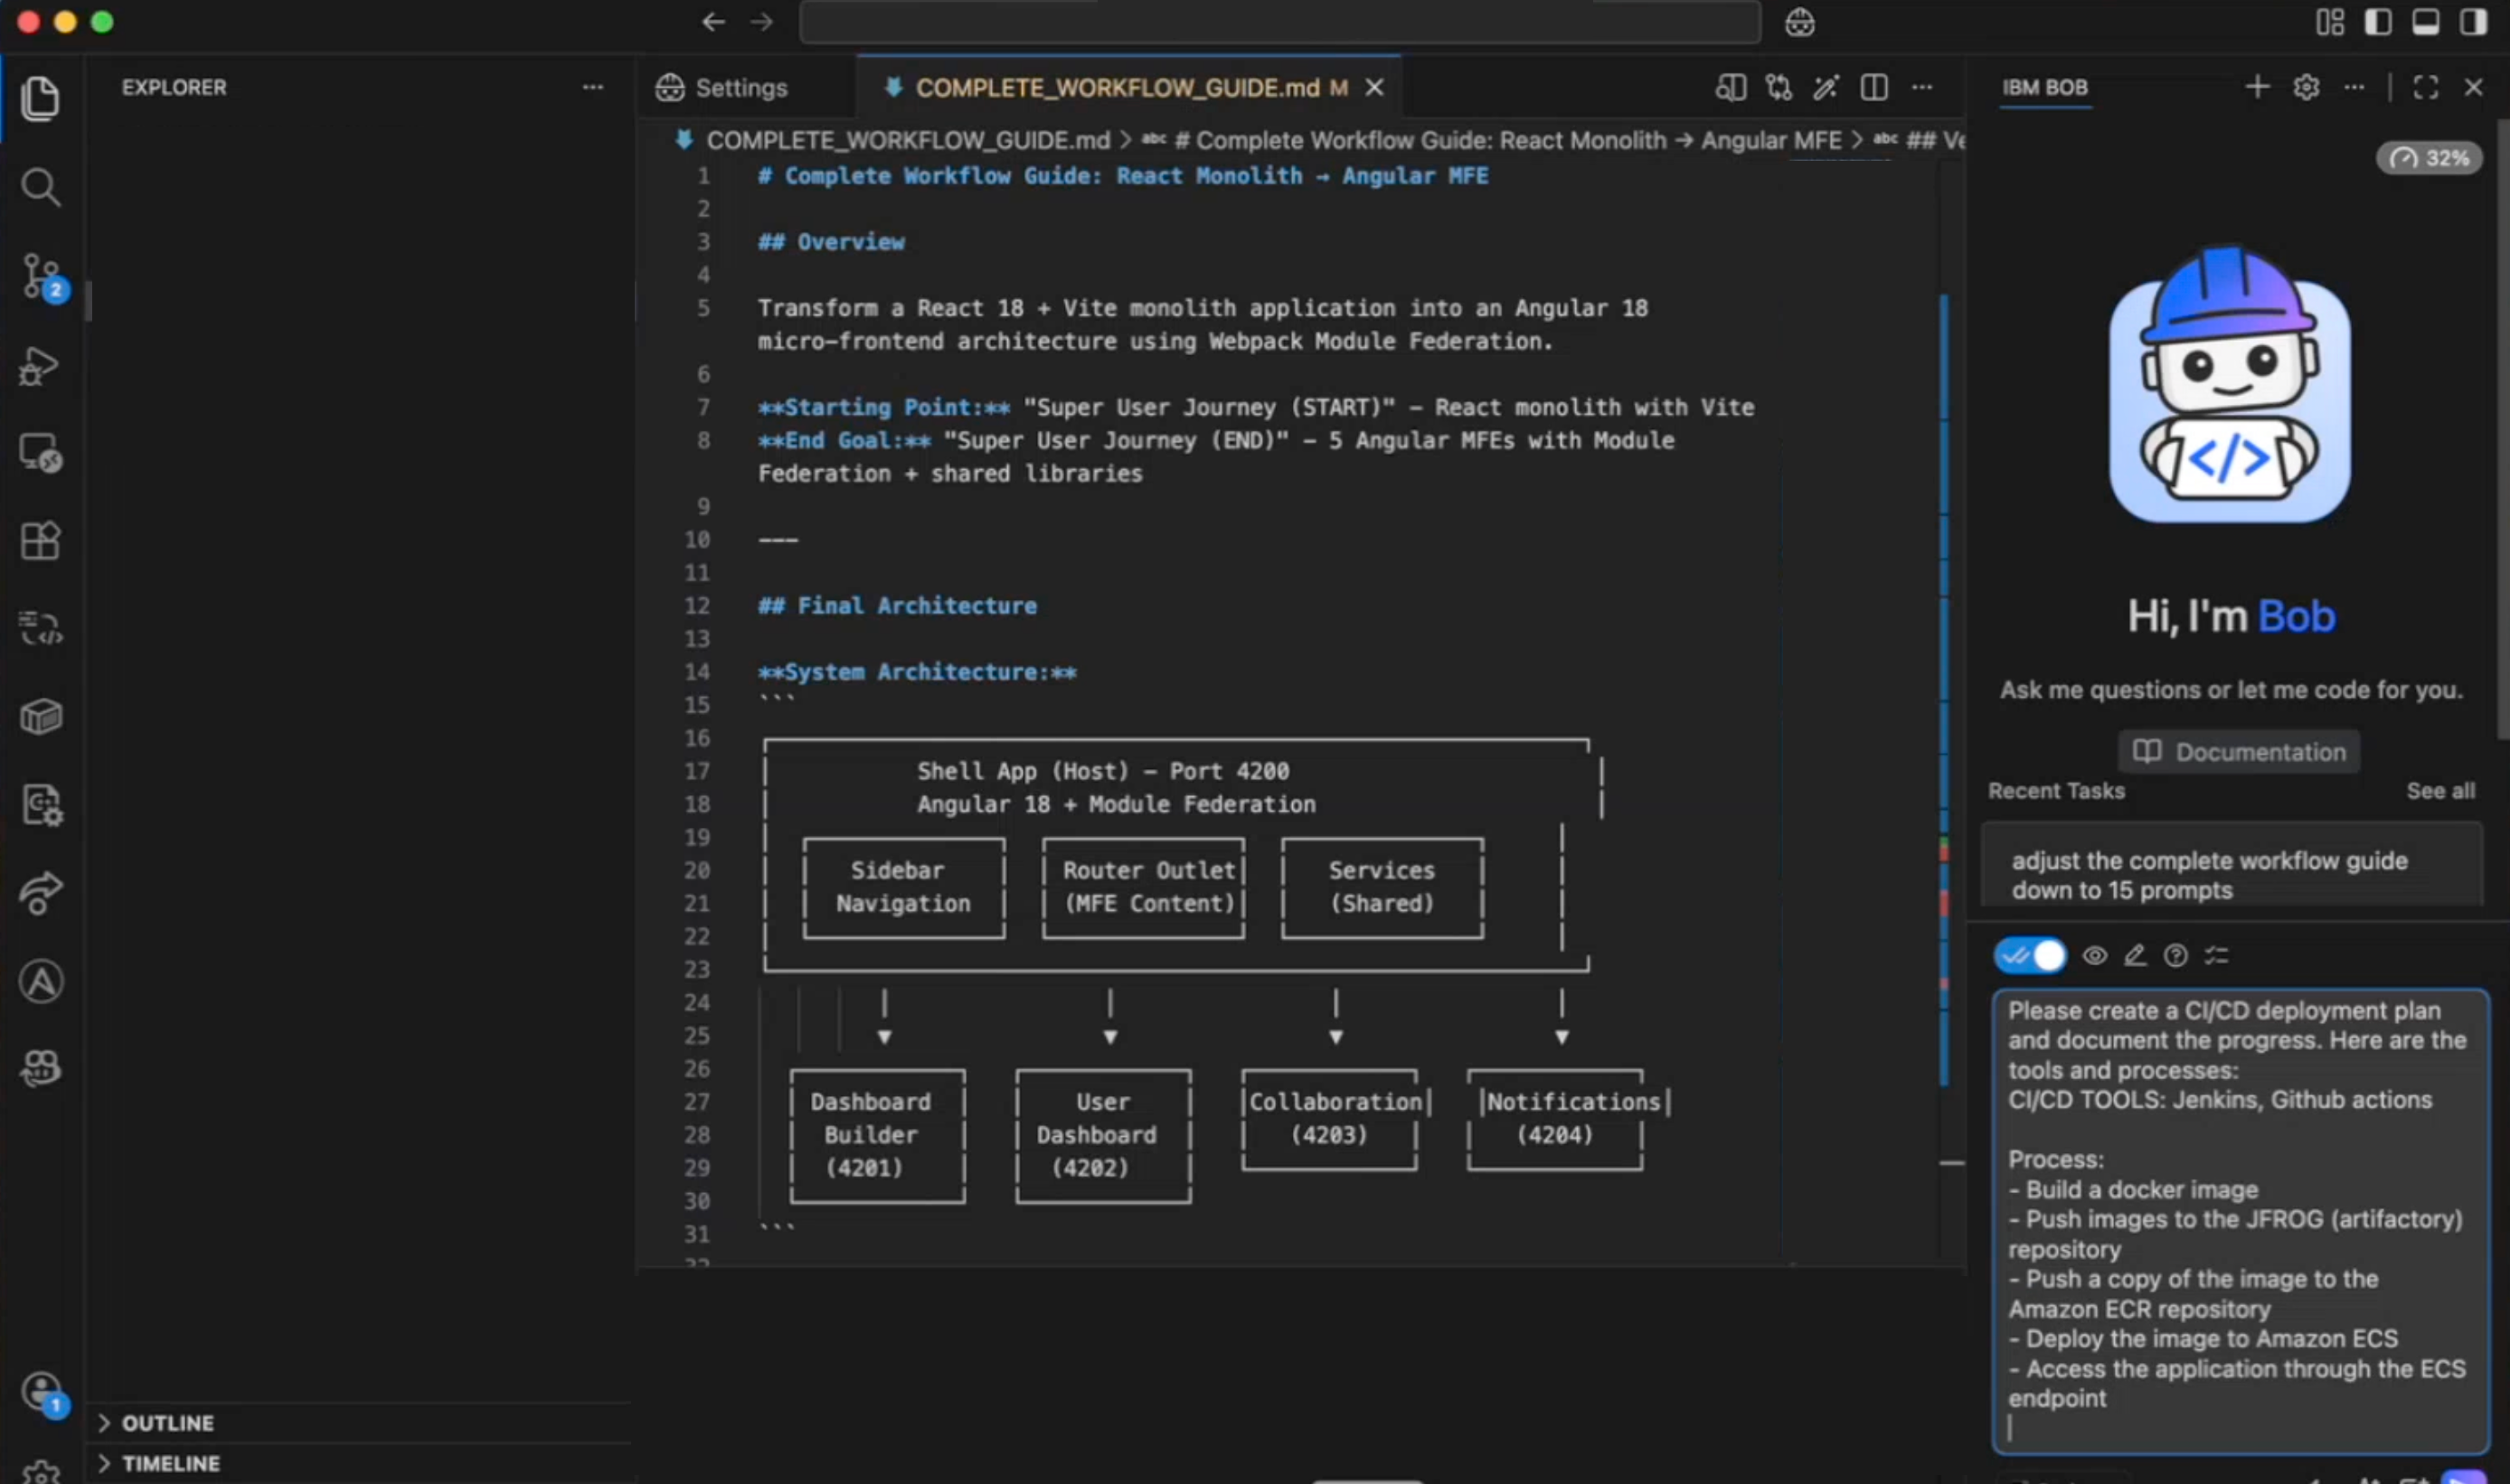
Task: Open the Explorer view in activity bar
Action: click(40, 98)
